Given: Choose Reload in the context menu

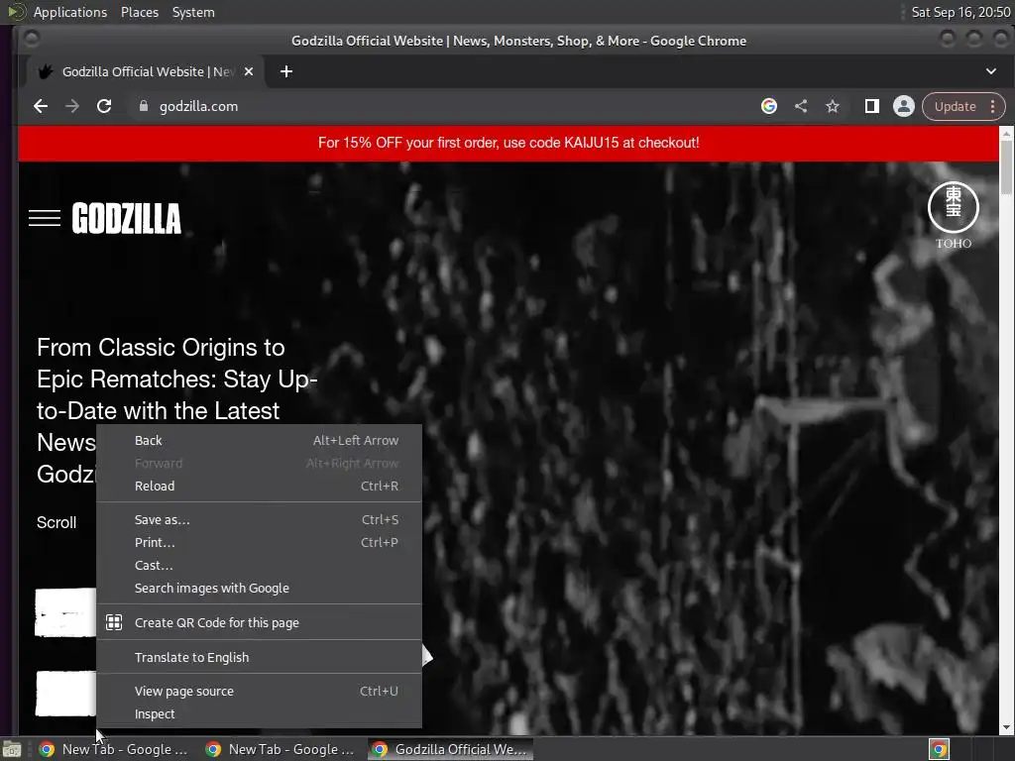Looking at the screenshot, I should coord(259,486).
